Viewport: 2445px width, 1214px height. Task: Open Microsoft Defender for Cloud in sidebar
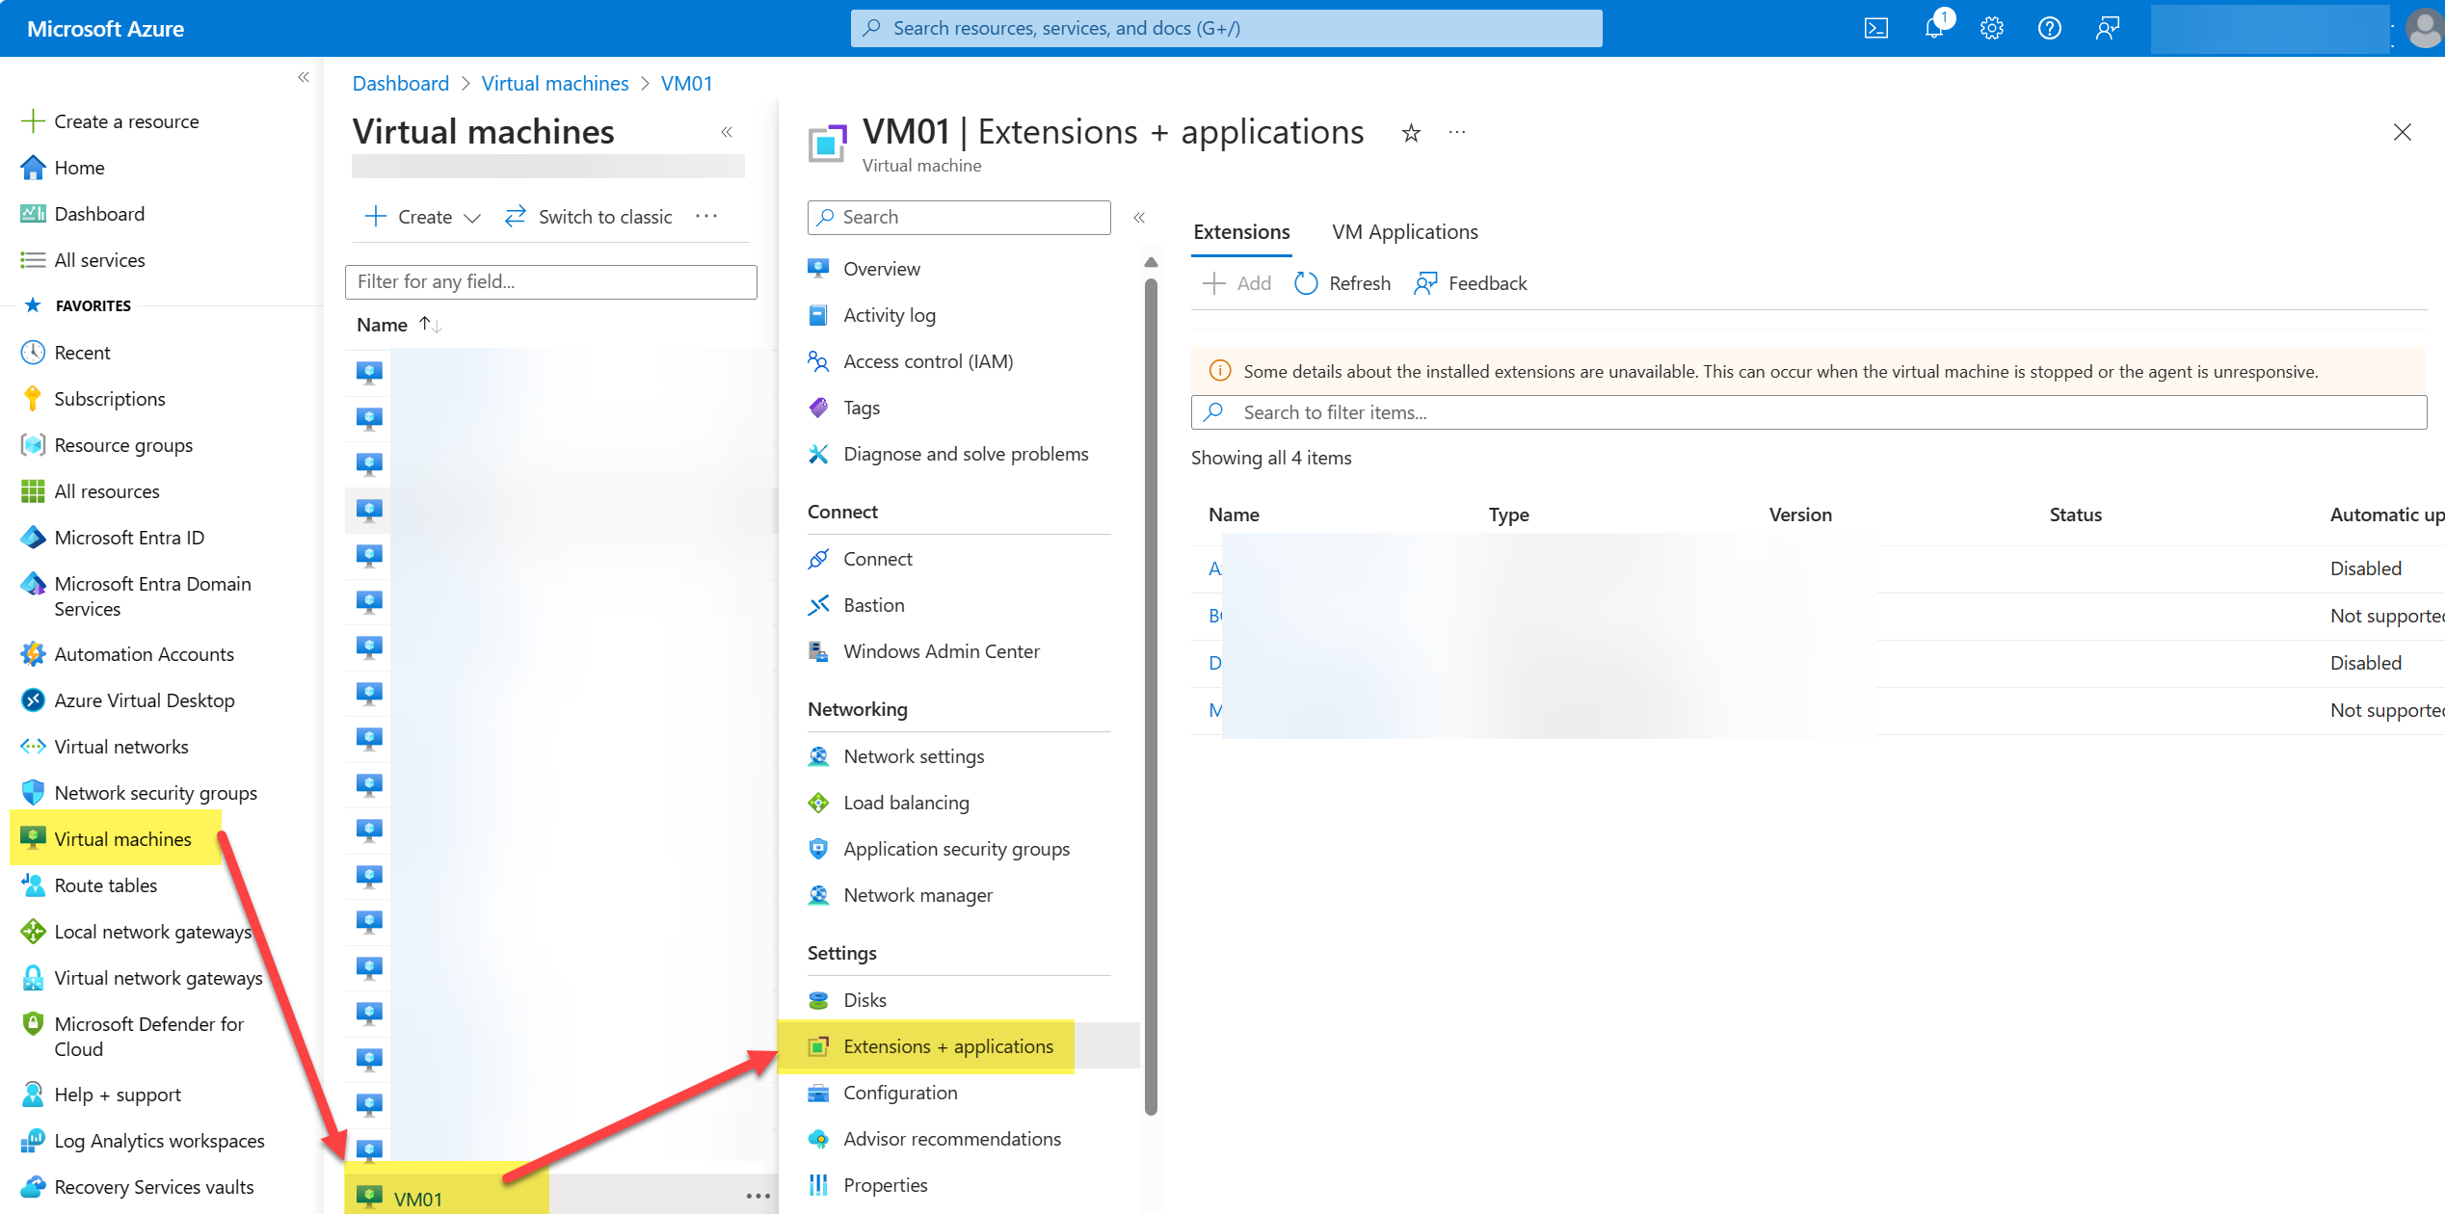[148, 1036]
